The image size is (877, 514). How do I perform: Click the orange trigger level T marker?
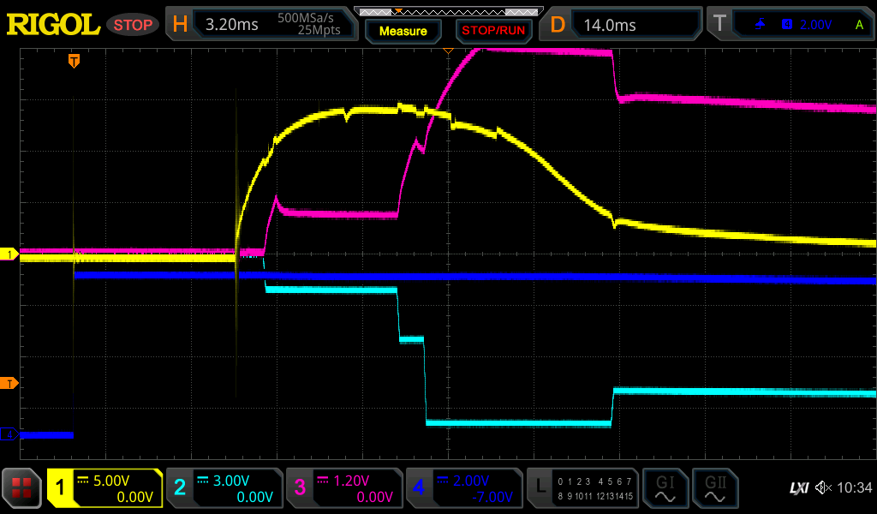[9, 382]
